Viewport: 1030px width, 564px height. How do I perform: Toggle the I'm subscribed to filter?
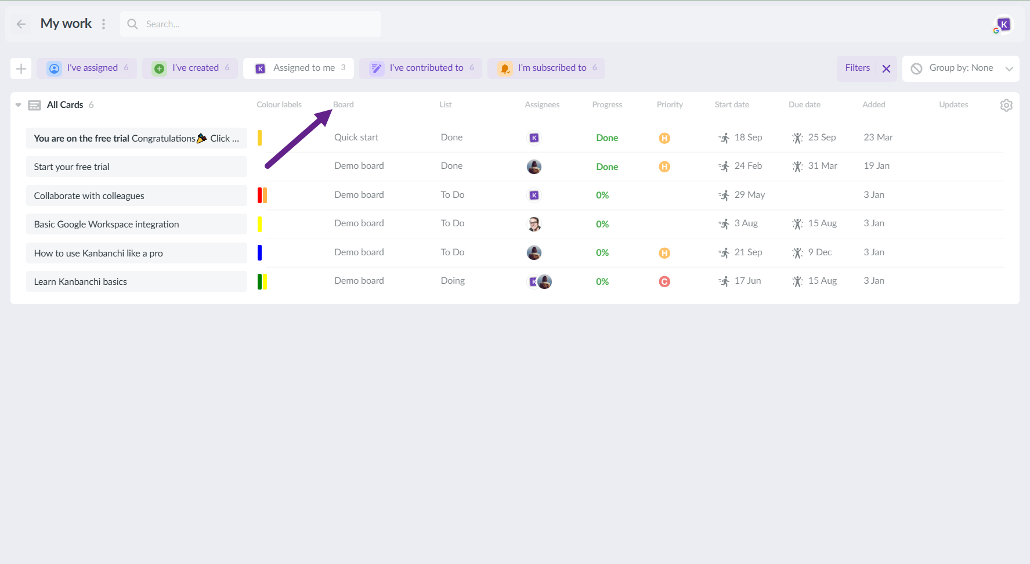point(546,68)
